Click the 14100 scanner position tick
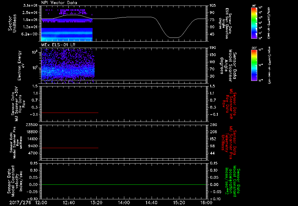This screenshot has height=206, width=298. 31,139
